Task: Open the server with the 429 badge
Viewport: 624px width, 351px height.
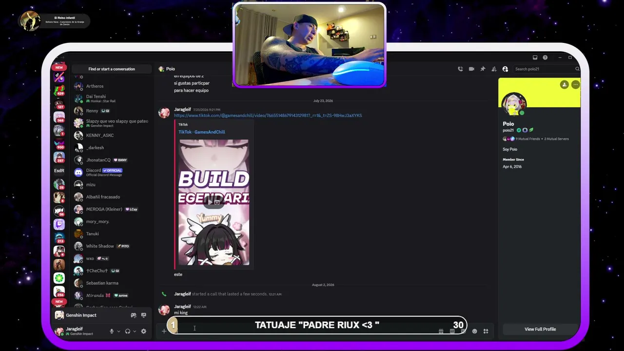Action: pyautogui.click(x=59, y=91)
